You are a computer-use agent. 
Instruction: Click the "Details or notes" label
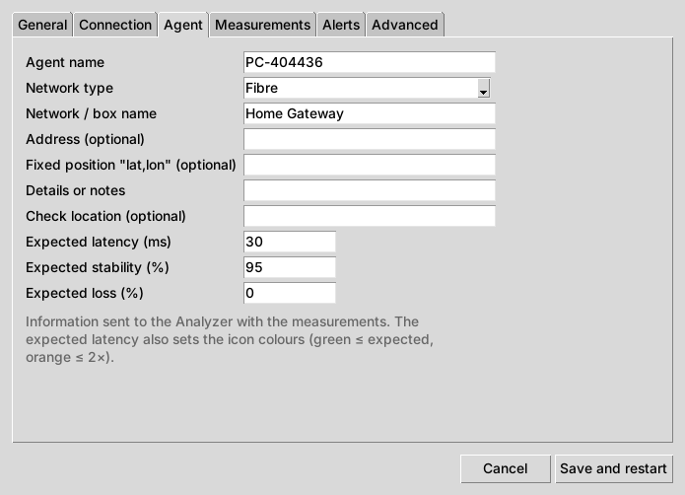[76, 190]
